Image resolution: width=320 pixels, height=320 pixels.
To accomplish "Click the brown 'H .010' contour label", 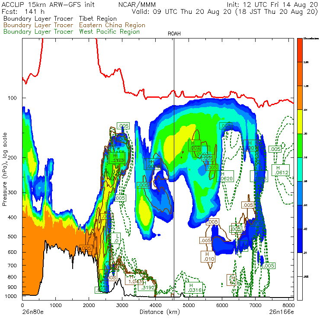I will [x=208, y=256].
